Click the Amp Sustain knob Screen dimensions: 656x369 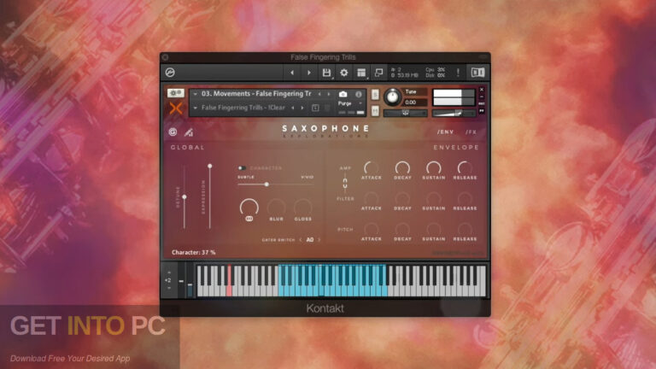(433, 167)
